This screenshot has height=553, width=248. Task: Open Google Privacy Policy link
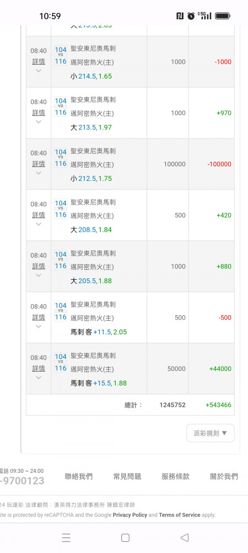pos(130,515)
